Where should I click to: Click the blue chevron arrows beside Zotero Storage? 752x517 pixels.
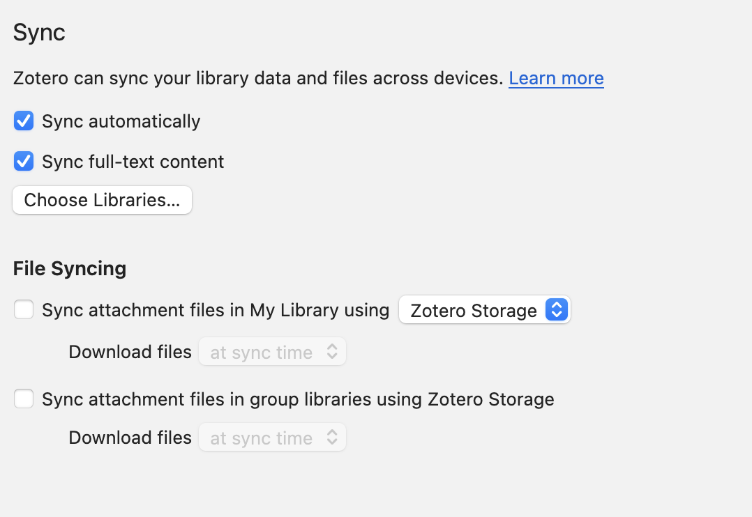tap(557, 309)
